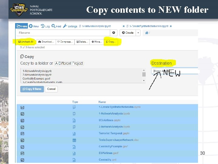Click the Copy 9 Items button
Screen dimensions: 218x164
click(32, 89)
